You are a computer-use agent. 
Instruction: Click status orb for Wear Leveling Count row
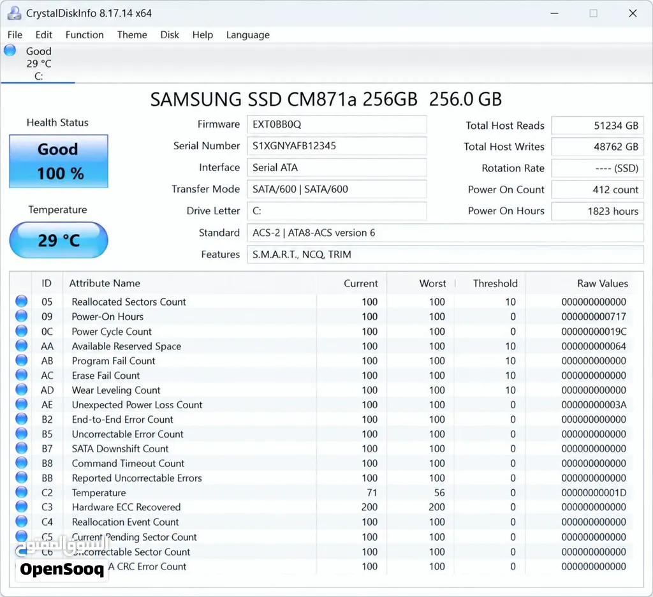[x=21, y=390]
